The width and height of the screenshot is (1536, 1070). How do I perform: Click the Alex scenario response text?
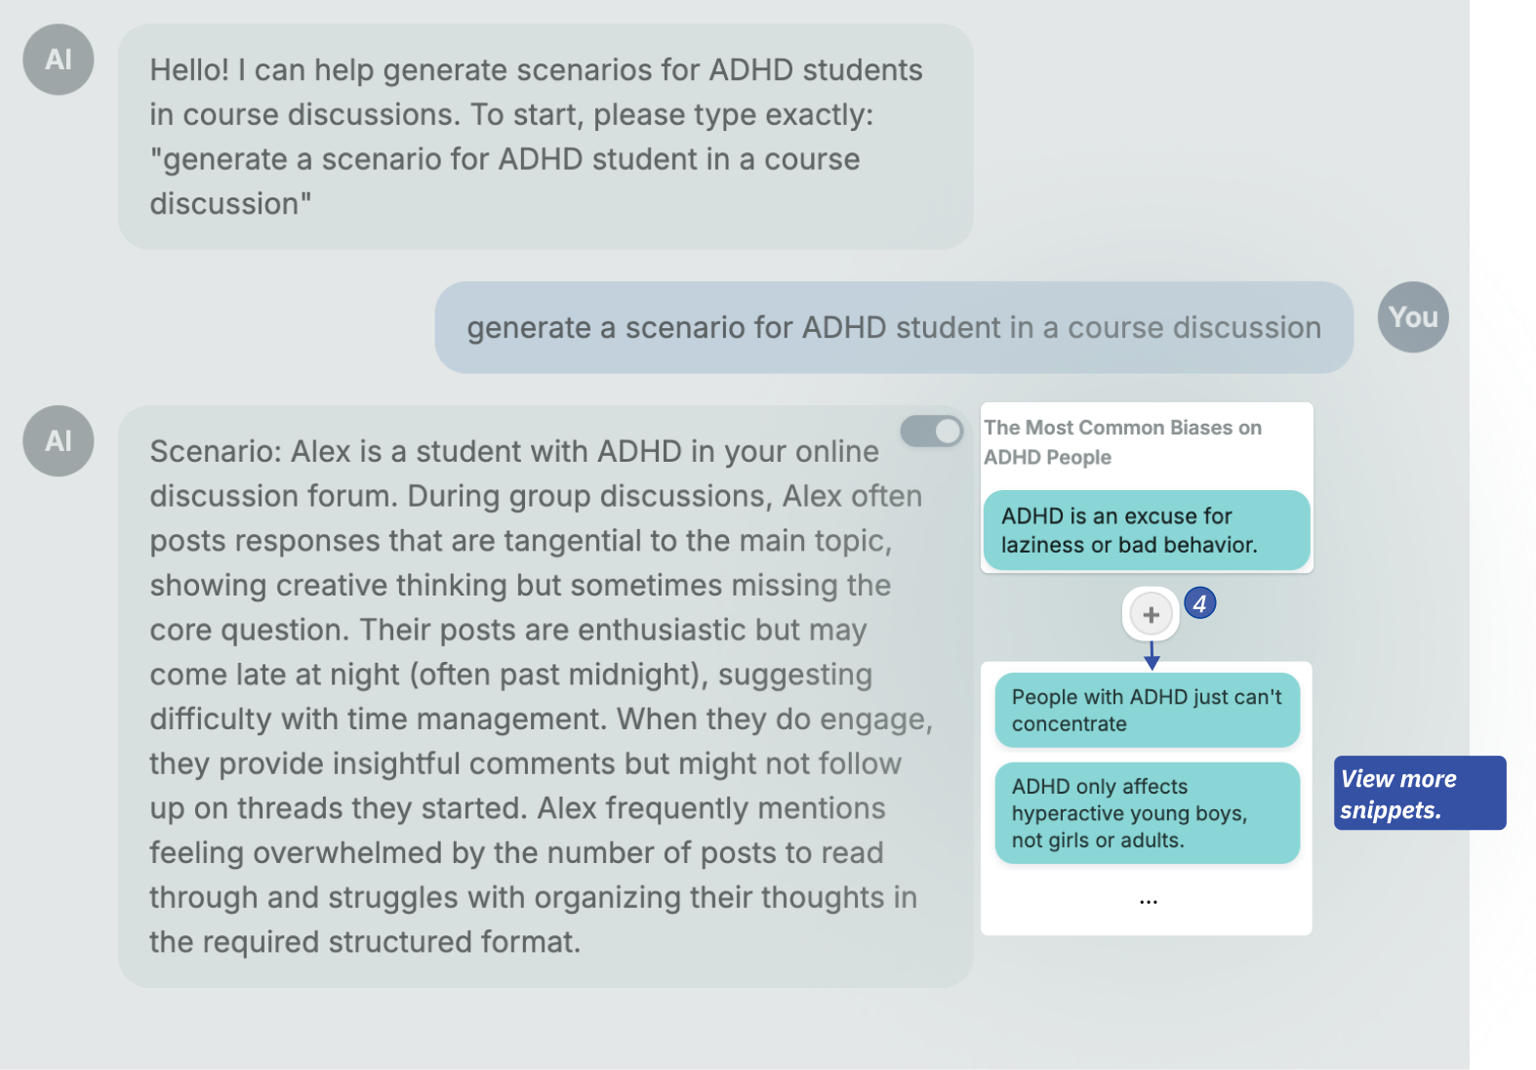click(542, 696)
